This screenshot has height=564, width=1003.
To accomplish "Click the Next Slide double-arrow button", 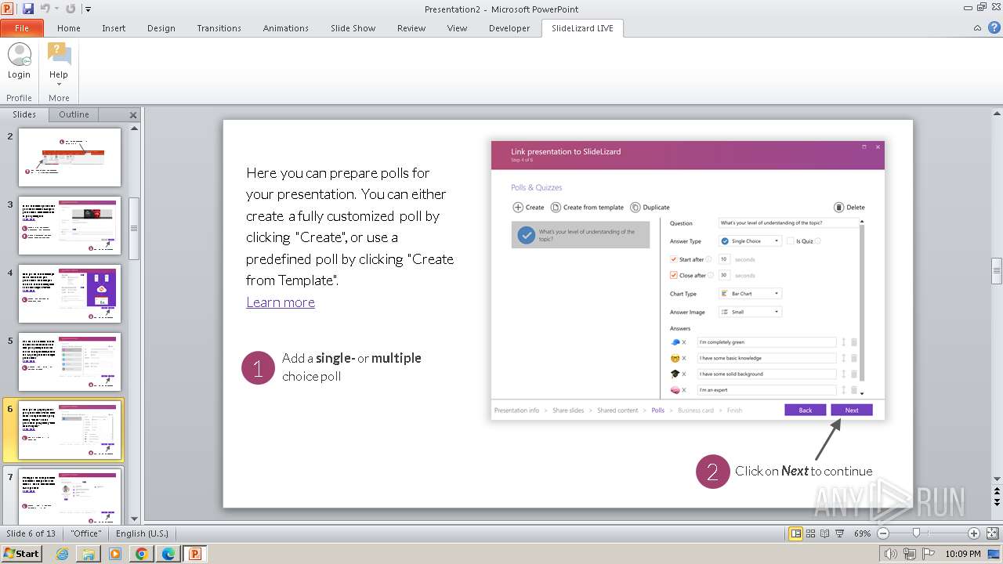I will click(997, 501).
